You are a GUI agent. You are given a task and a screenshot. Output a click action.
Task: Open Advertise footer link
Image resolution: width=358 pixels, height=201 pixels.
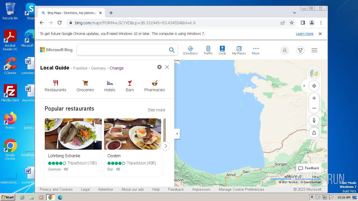[x=105, y=189]
